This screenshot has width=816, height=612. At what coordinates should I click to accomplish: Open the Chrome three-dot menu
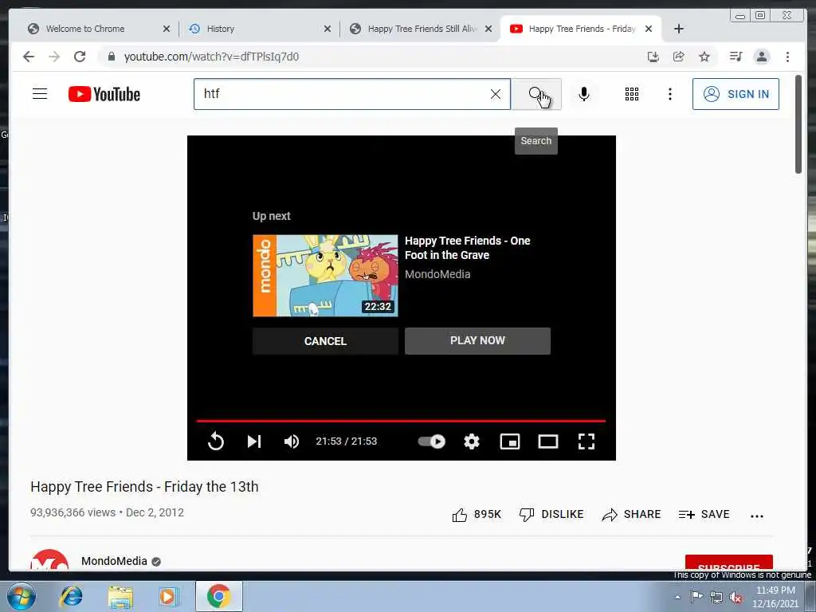(x=787, y=57)
